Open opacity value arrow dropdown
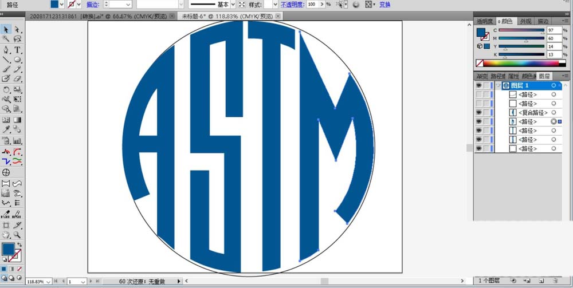The width and height of the screenshot is (573, 288). pyautogui.click(x=321, y=5)
